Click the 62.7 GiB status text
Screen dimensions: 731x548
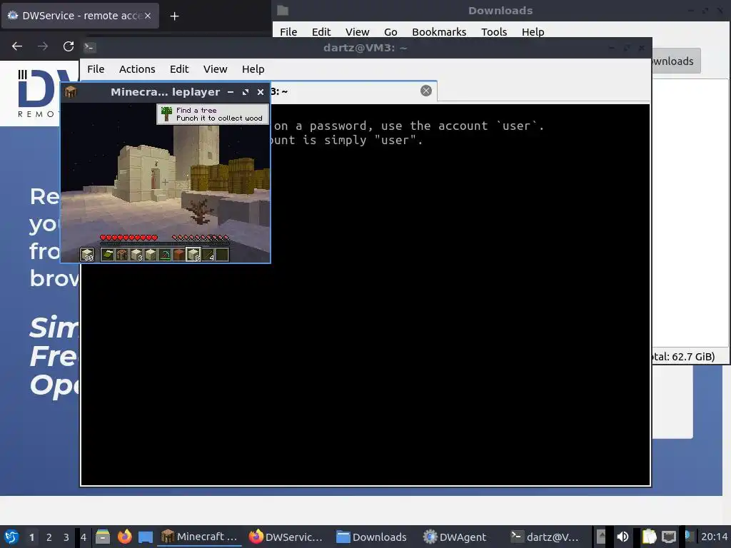(683, 357)
